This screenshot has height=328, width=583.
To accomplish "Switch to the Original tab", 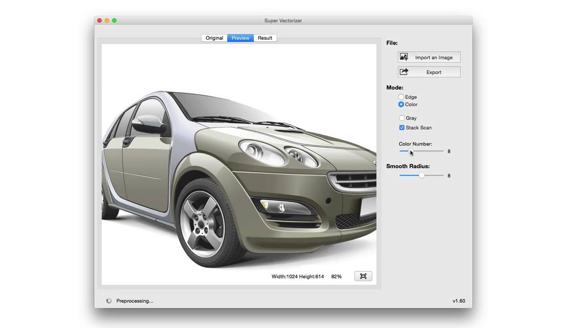I will [214, 38].
